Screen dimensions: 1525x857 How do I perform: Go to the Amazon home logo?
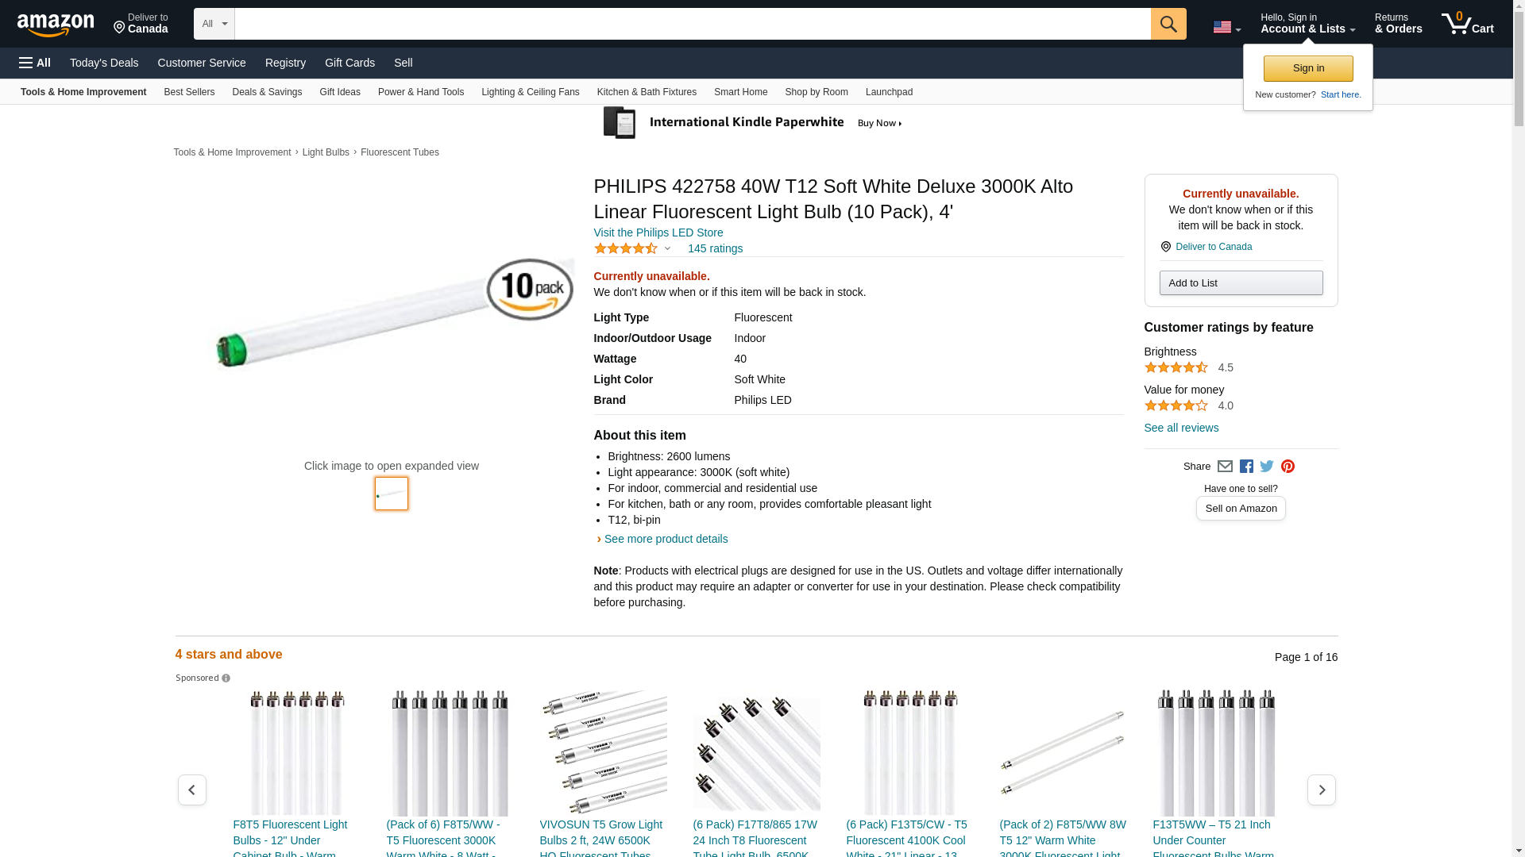tap(56, 25)
